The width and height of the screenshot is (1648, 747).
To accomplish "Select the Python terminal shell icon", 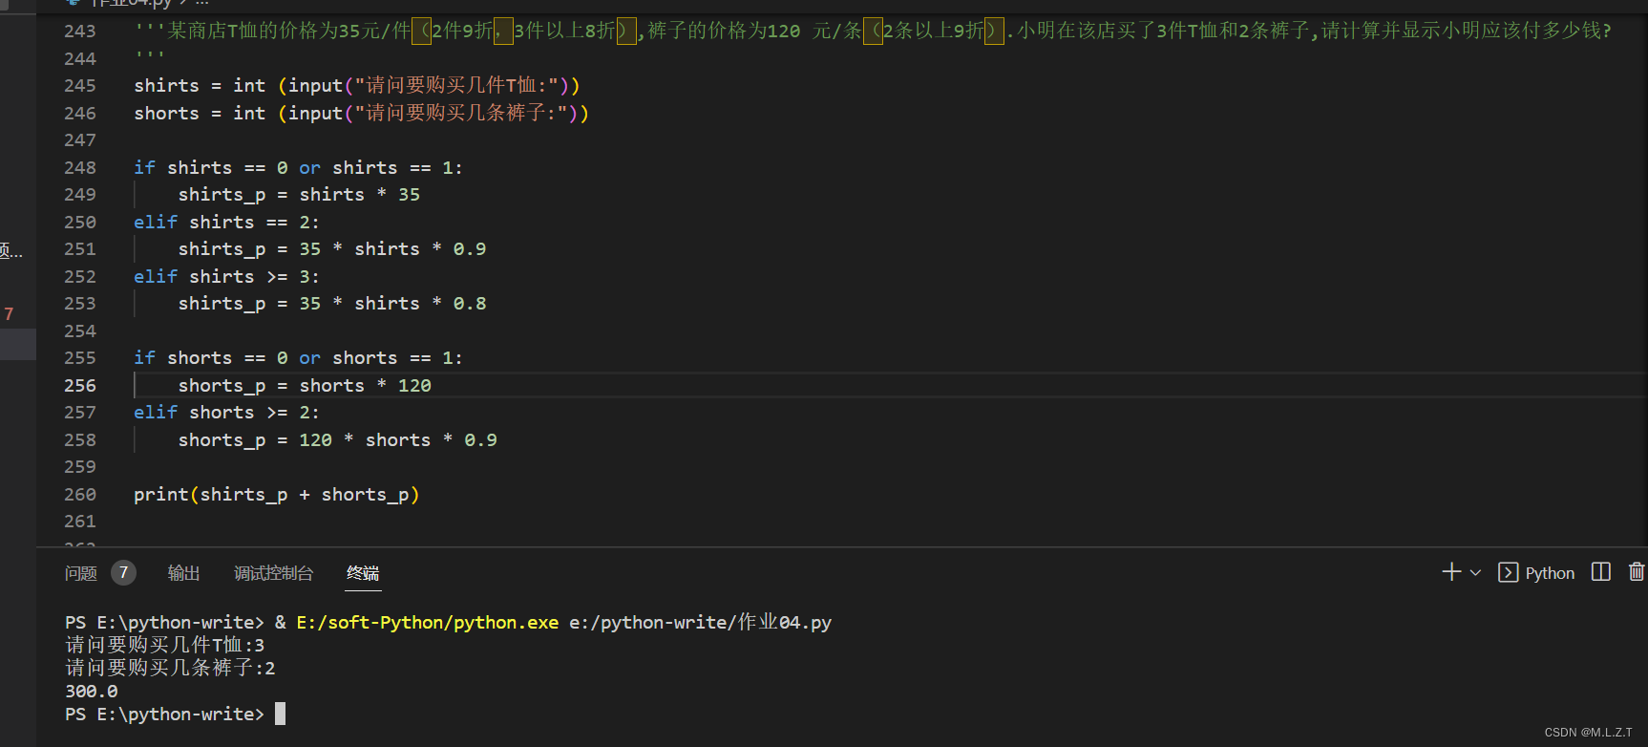I will click(x=1509, y=573).
